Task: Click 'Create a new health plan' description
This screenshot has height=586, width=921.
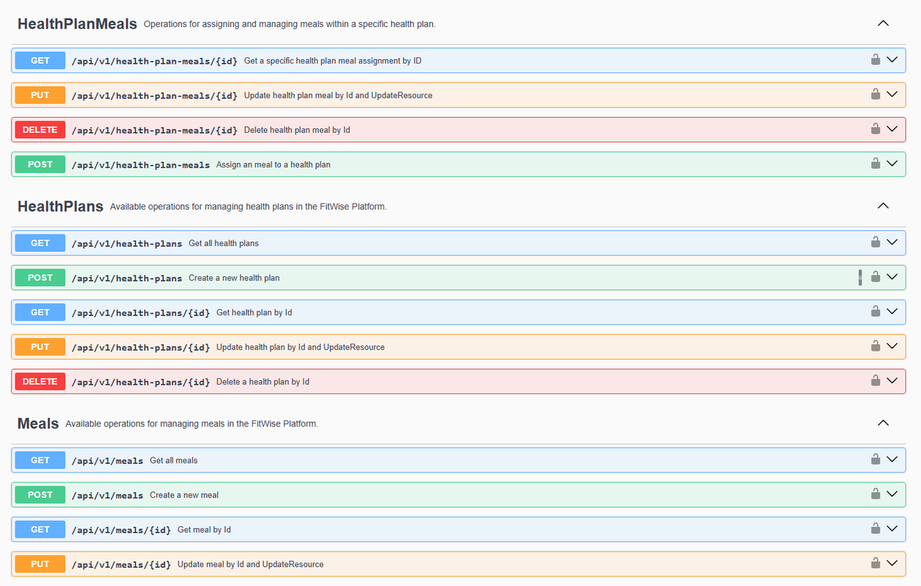Action: point(234,278)
